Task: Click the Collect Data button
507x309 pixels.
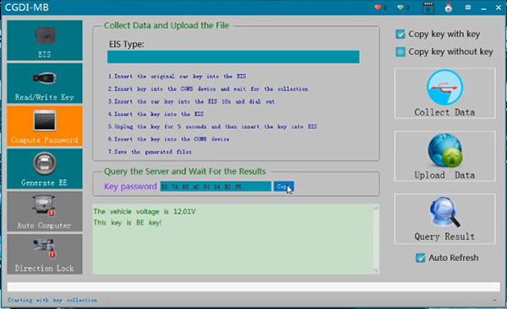Action: [444, 93]
